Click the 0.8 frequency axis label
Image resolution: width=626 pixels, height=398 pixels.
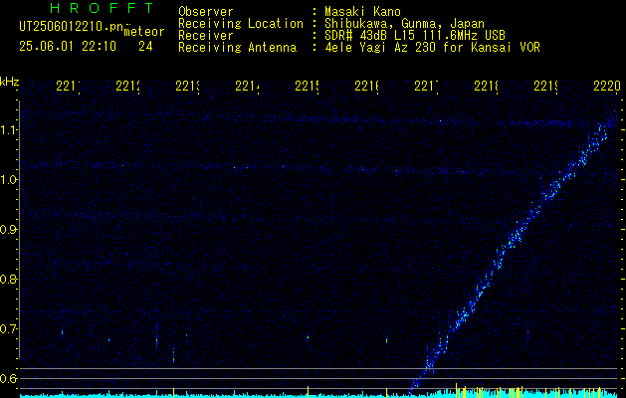click(x=8, y=279)
